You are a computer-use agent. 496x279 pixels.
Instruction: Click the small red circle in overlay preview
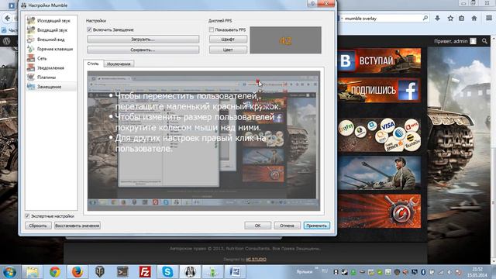pyautogui.click(x=257, y=81)
